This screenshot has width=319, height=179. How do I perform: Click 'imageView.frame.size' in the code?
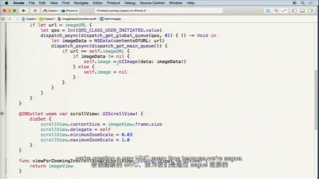135,124
